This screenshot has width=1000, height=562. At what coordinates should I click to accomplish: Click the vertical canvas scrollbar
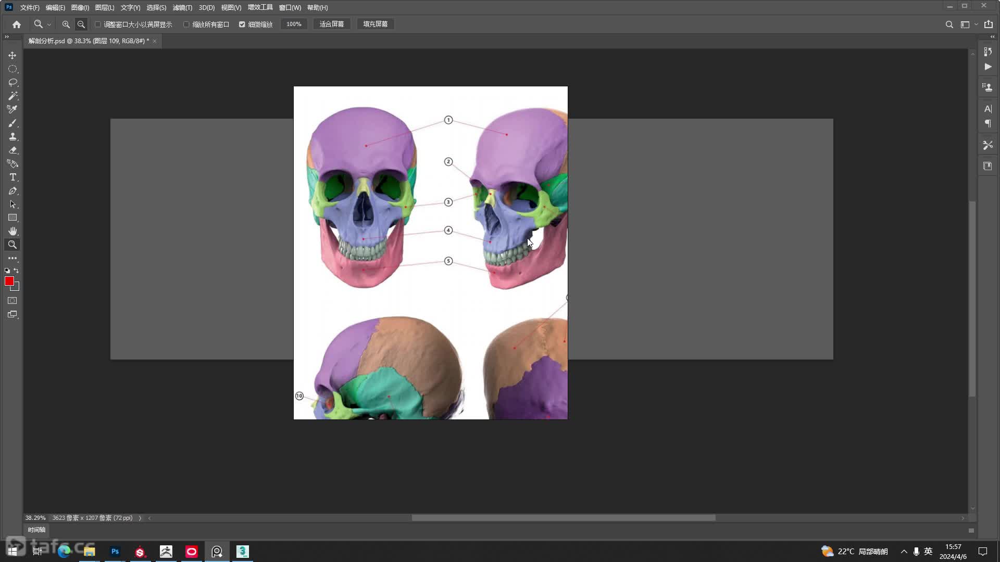click(972, 299)
